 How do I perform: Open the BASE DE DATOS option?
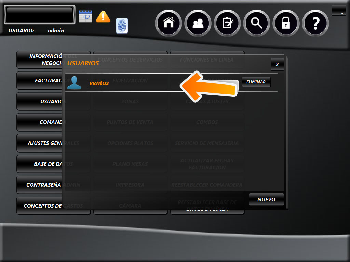[x=39, y=164]
